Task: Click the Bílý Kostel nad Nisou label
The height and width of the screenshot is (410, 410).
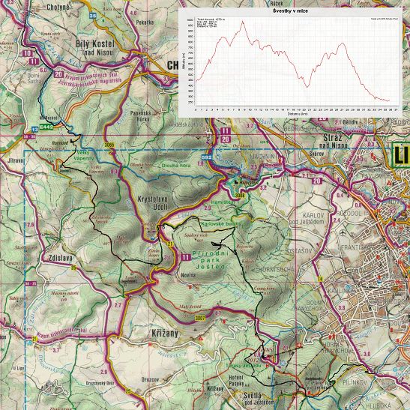Action: coord(95,48)
